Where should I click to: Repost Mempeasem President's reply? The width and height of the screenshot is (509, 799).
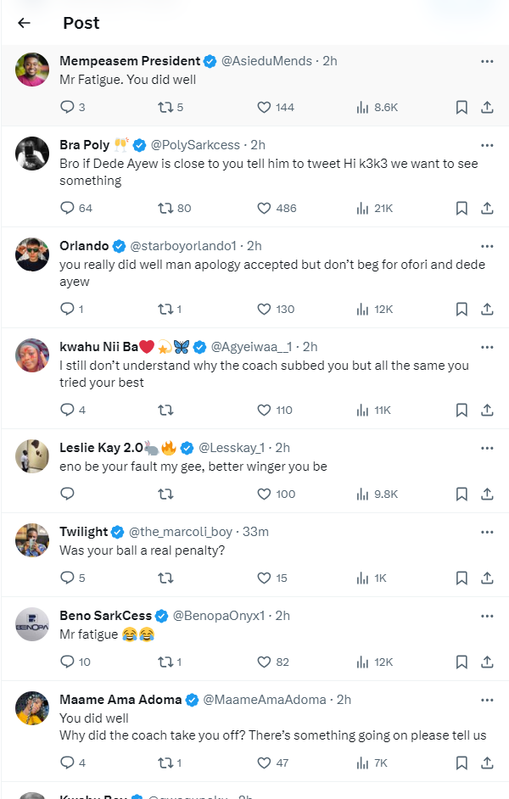165,107
